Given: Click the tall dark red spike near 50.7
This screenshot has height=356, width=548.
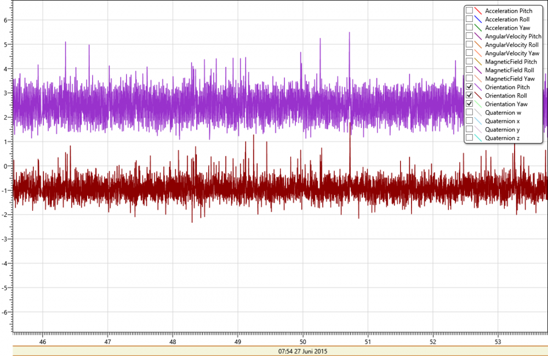Looking at the screenshot, I should (x=350, y=148).
